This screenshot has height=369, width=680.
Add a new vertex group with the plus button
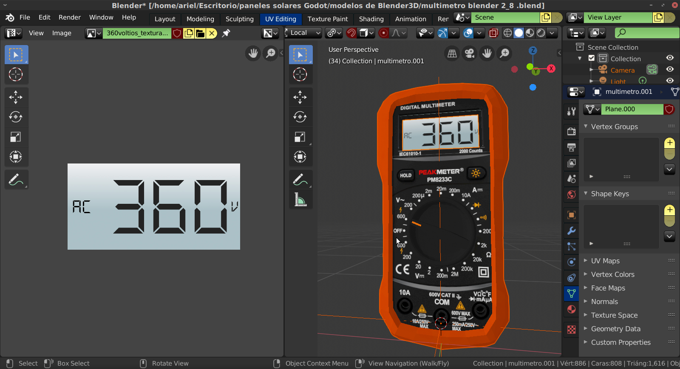click(670, 143)
